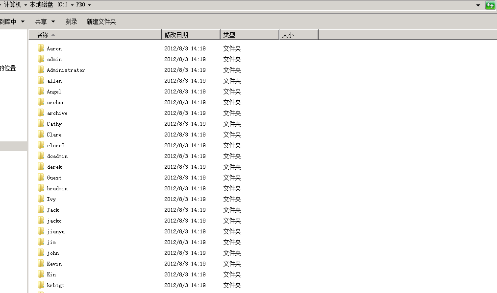The height and width of the screenshot is (293, 497).
Task: Click the 刻录 toolbar button
Action: pyautogui.click(x=72, y=22)
